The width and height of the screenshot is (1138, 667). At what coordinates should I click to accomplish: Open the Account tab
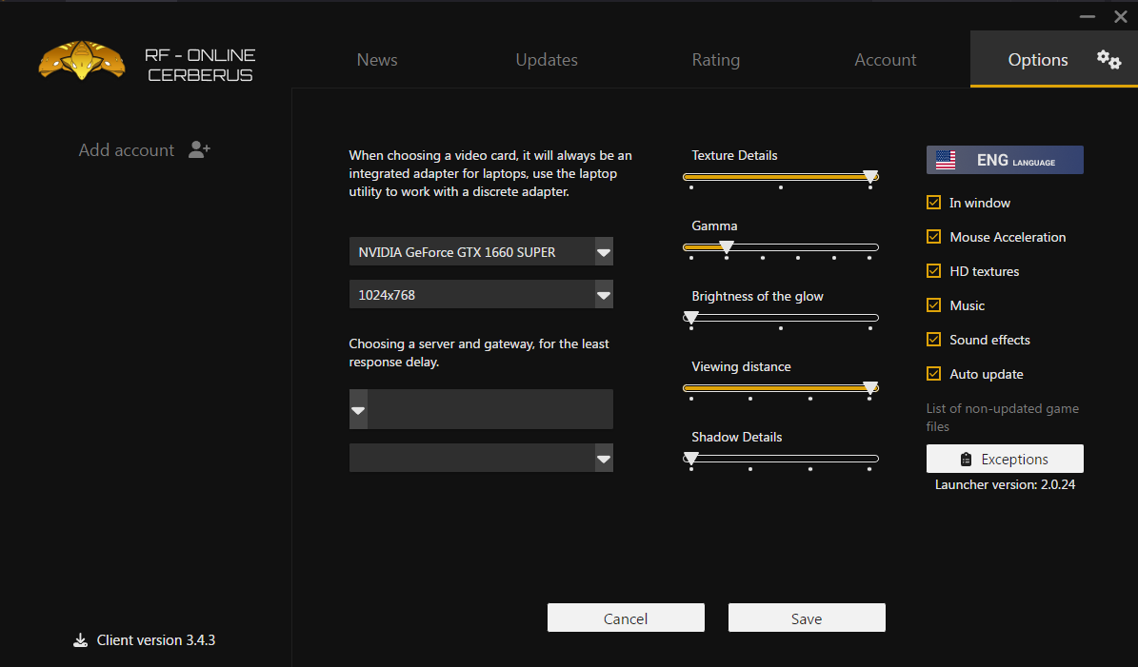pyautogui.click(x=885, y=59)
